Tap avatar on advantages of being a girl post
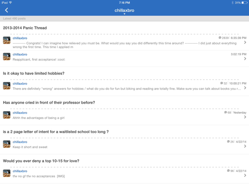Viewport: 249px width, 187px height. (x=7, y=115)
